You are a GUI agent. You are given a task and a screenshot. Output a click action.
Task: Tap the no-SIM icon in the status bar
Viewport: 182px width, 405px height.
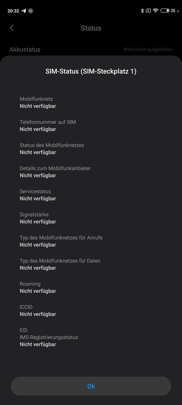pos(148,10)
